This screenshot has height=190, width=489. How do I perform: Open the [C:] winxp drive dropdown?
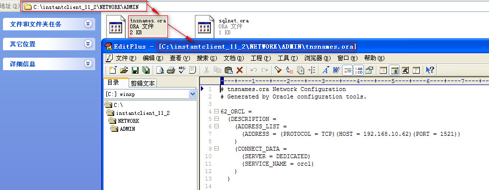pos(193,94)
